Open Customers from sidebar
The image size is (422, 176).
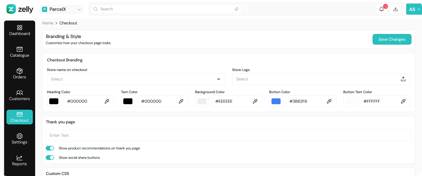pyautogui.click(x=20, y=95)
